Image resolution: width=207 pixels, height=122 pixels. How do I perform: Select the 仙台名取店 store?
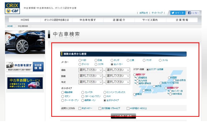point(174,80)
